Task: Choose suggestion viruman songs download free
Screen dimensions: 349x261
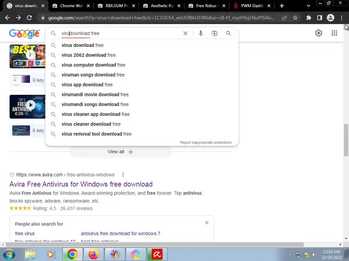Action: pyautogui.click(x=142, y=75)
